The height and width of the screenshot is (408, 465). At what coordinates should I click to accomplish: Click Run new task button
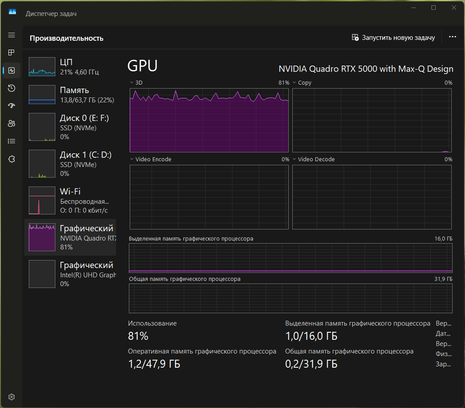393,38
